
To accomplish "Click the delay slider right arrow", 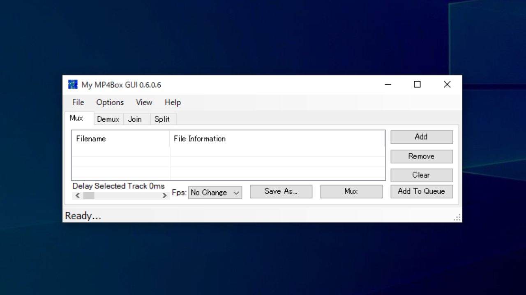I will pyautogui.click(x=165, y=196).
